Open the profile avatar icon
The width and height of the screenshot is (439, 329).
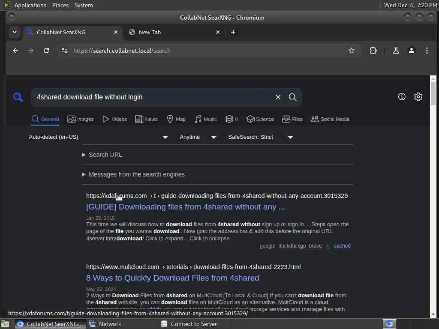pos(411,51)
